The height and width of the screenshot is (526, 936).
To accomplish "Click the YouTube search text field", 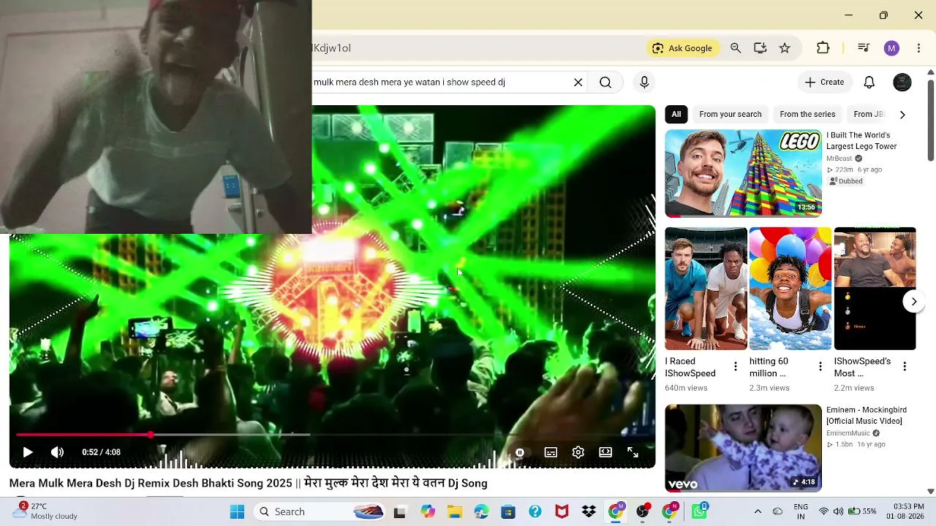I will (440, 82).
